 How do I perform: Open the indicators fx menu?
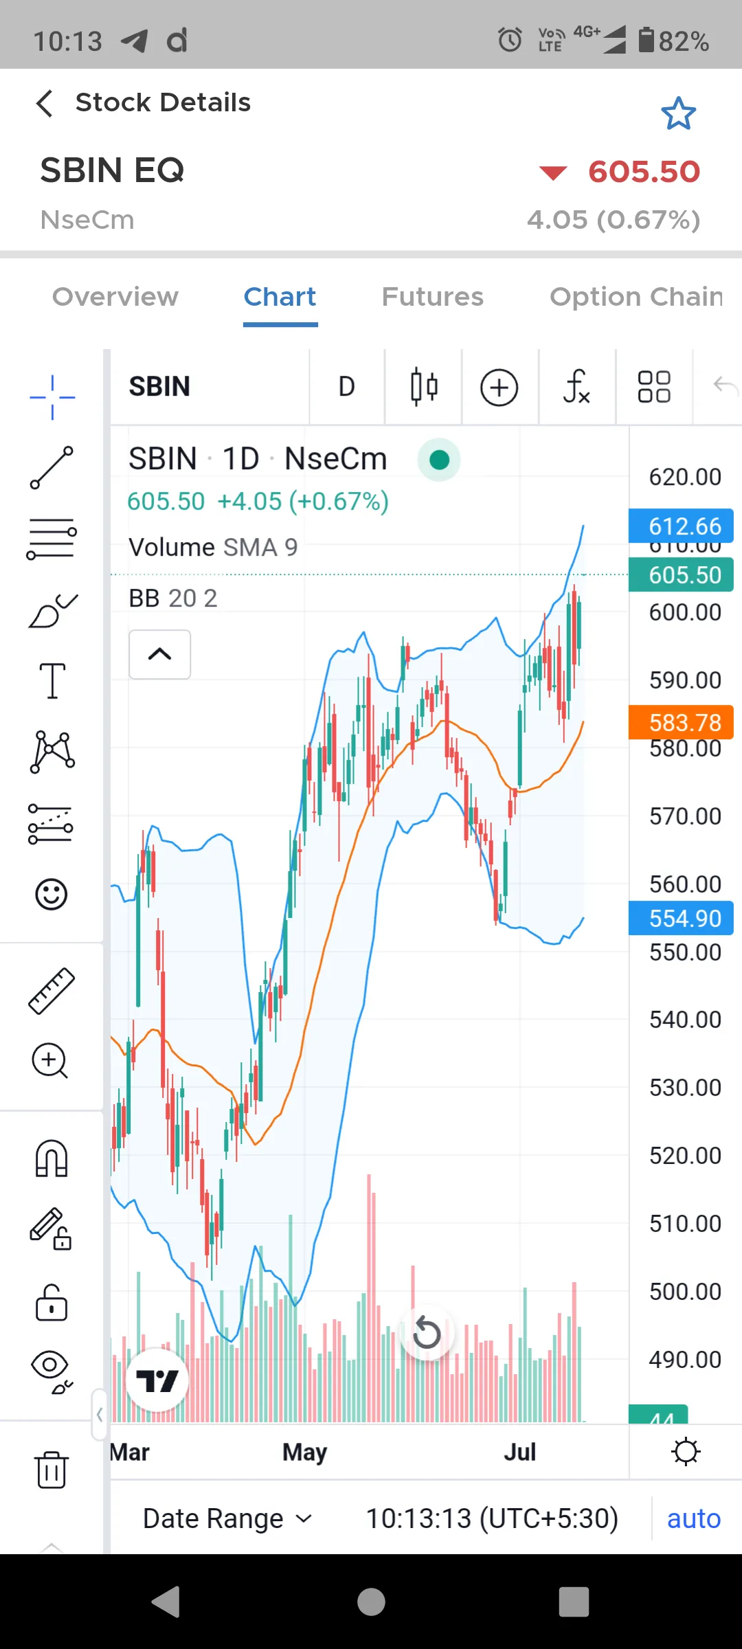(576, 387)
